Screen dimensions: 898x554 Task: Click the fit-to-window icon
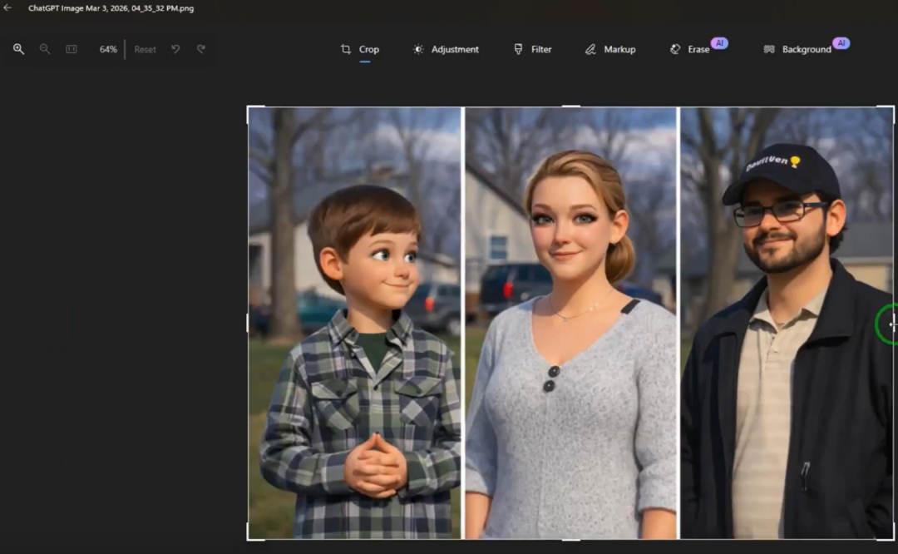(72, 49)
